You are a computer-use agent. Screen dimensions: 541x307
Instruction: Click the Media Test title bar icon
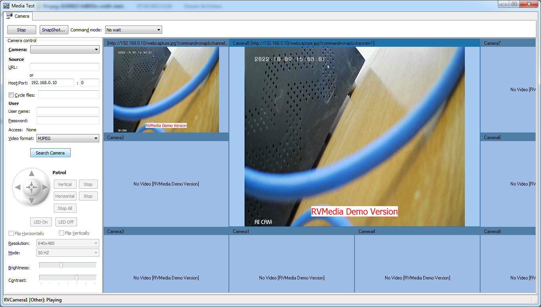pyautogui.click(x=6, y=6)
